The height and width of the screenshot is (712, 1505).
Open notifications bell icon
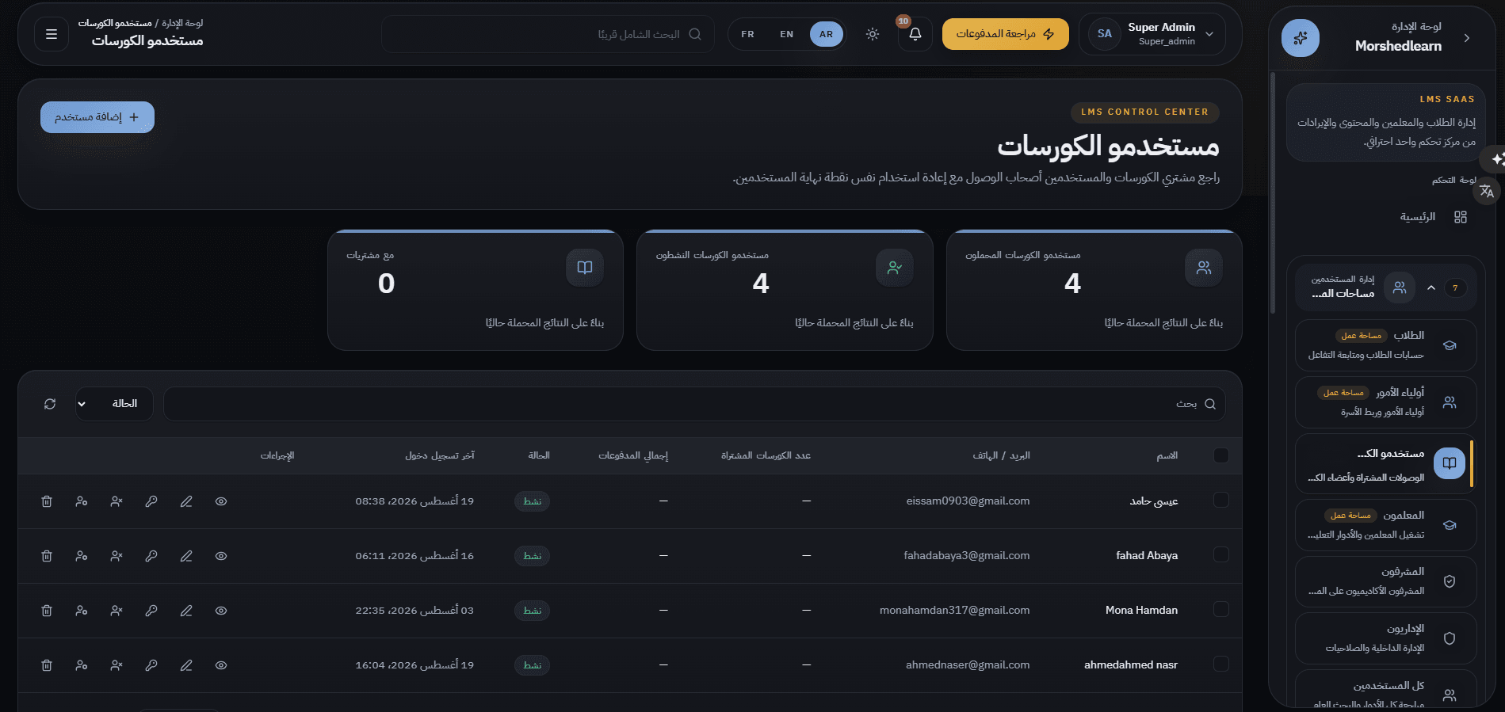point(915,34)
